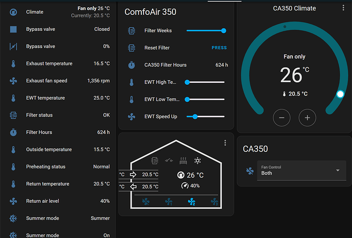Click the 624 h value in CA350 Filter Hours
Image resolution: width=352 pixels, height=238 pixels.
point(221,65)
